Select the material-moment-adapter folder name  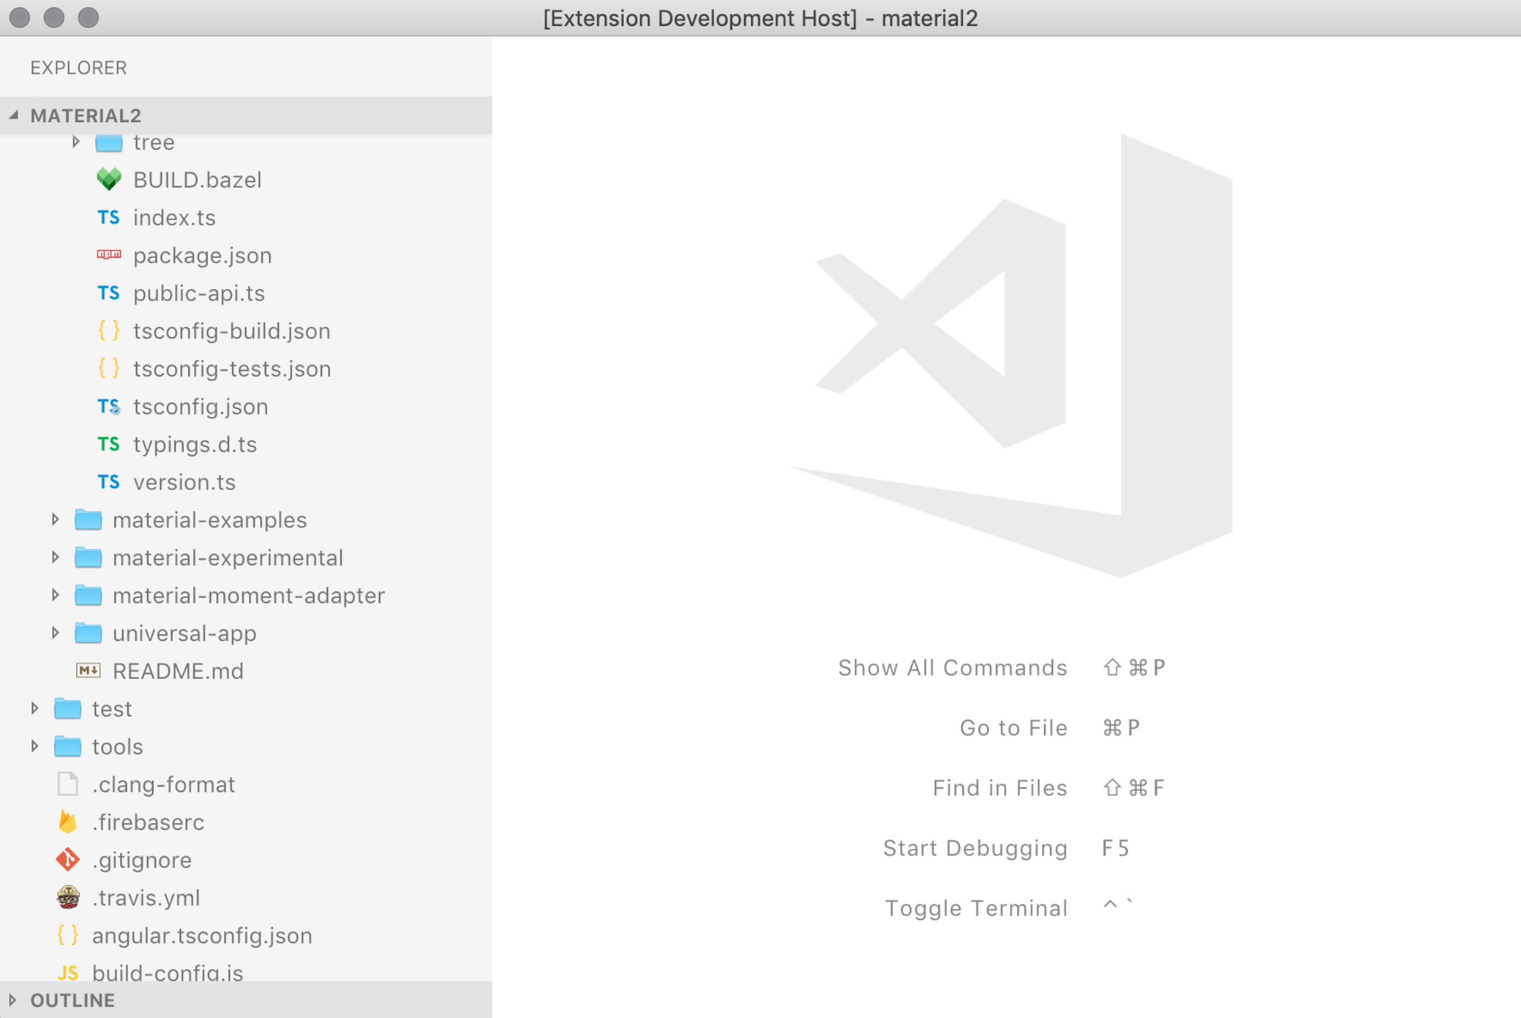(x=248, y=596)
